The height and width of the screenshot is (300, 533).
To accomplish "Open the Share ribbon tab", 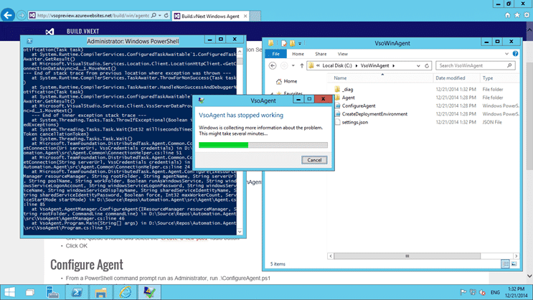I will tap(321, 54).
